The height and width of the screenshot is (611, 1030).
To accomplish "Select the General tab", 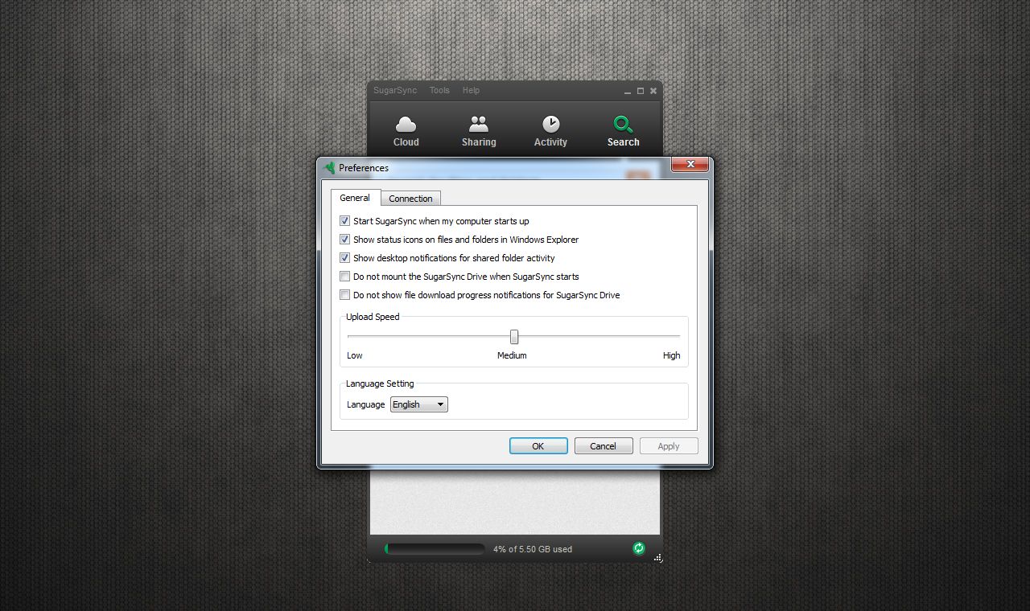I will (x=355, y=198).
